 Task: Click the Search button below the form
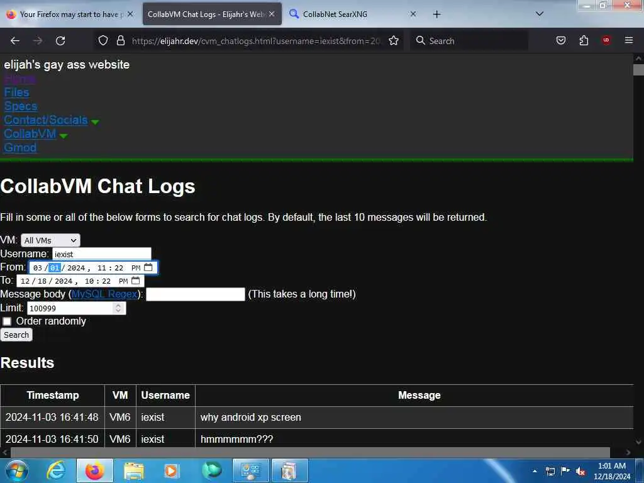pyautogui.click(x=16, y=335)
